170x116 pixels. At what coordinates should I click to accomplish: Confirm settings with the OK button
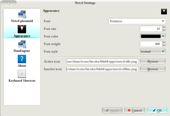157,111
